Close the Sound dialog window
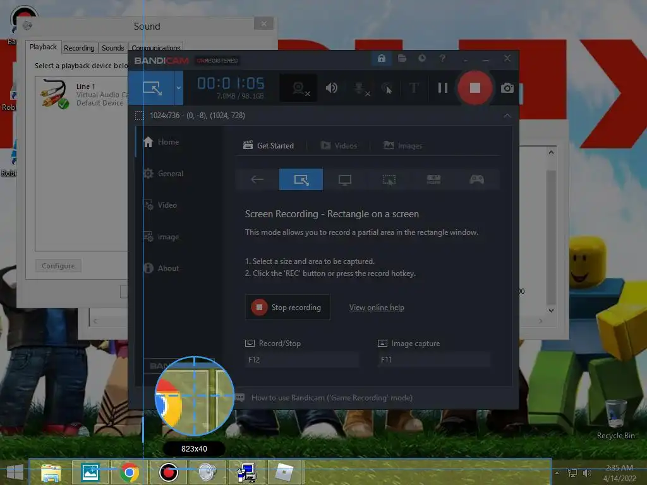Viewport: 647px width, 485px height. coord(263,24)
